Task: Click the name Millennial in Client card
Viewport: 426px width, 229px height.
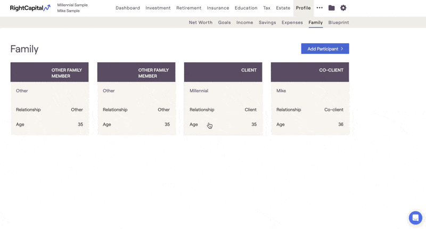Action: [x=199, y=91]
